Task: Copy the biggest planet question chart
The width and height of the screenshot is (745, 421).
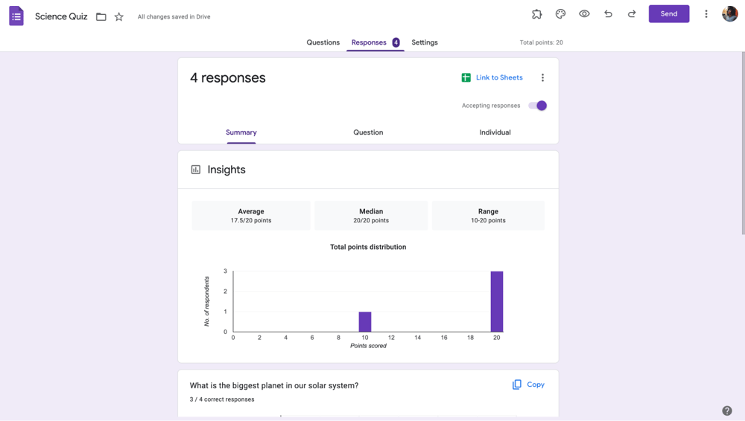Action: coord(528,385)
